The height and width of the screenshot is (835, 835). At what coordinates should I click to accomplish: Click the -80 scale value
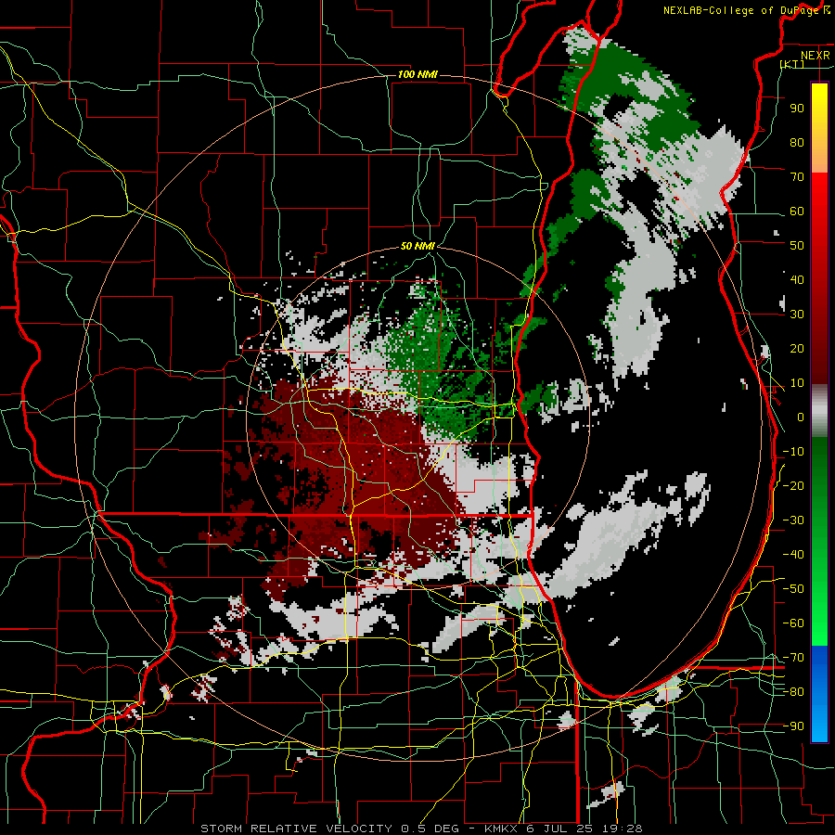[793, 692]
